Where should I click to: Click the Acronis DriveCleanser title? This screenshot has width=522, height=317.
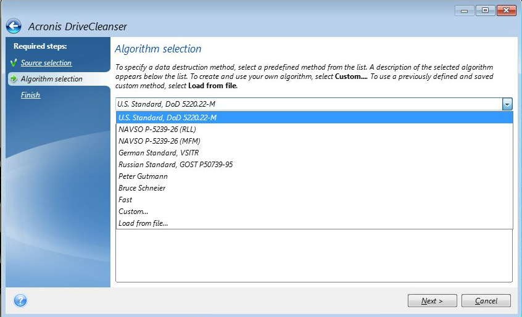click(x=78, y=27)
